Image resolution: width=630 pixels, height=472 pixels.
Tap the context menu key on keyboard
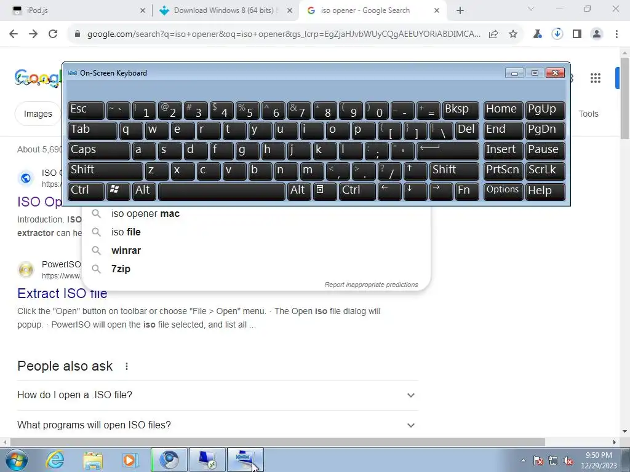point(325,191)
